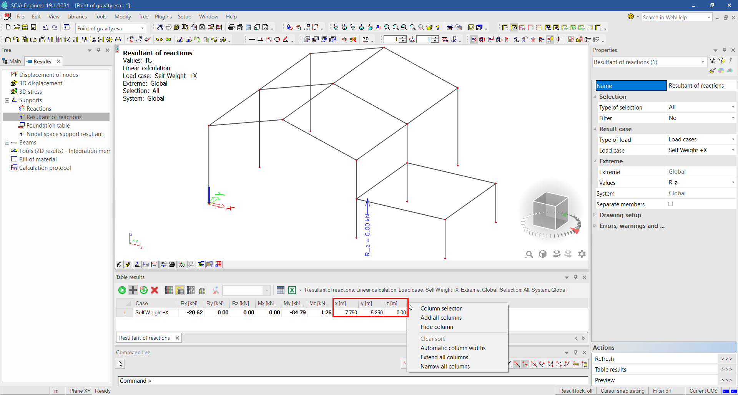Click the grid table layout icon
Image resolution: width=738 pixels, height=395 pixels.
pyautogui.click(x=281, y=290)
